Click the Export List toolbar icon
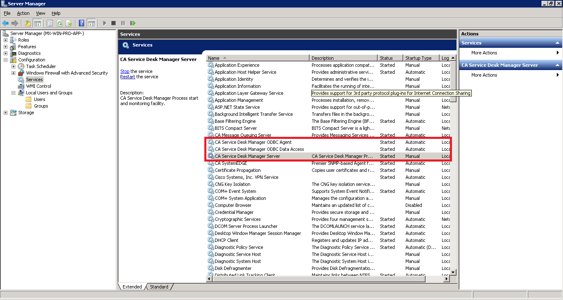The height and width of the screenshot is (300, 563). 69,23
